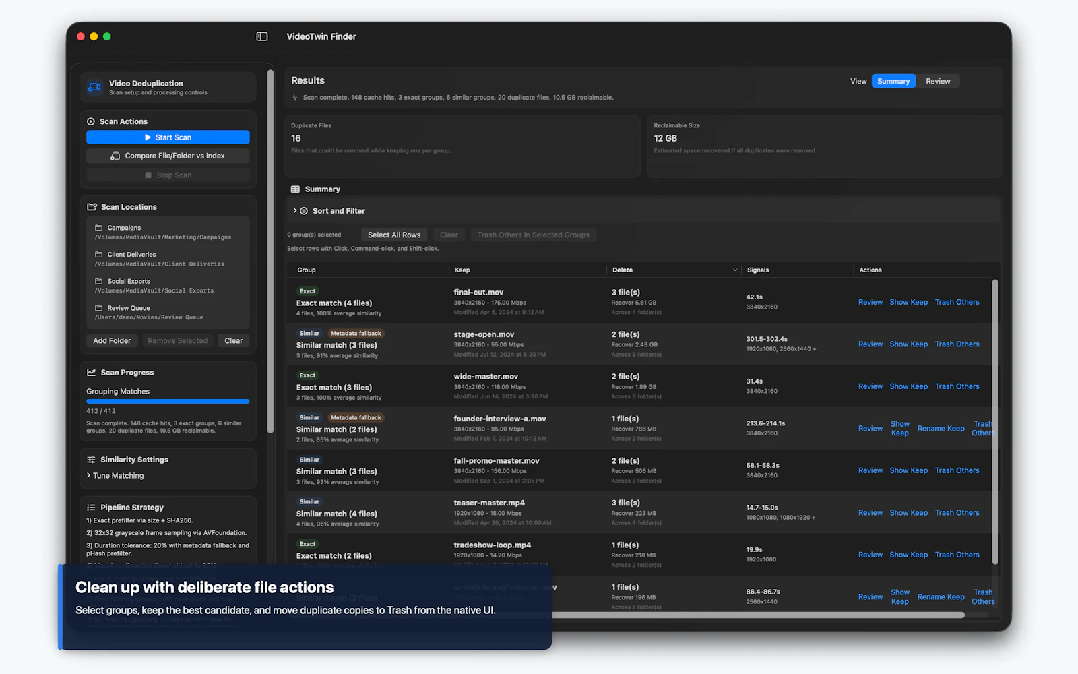Sort by the Group column header
The height and width of the screenshot is (674, 1078).
click(307, 270)
